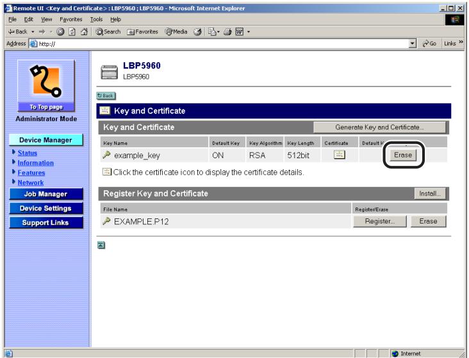Select the example_key name text
This screenshot has width=469, height=358.
137,156
